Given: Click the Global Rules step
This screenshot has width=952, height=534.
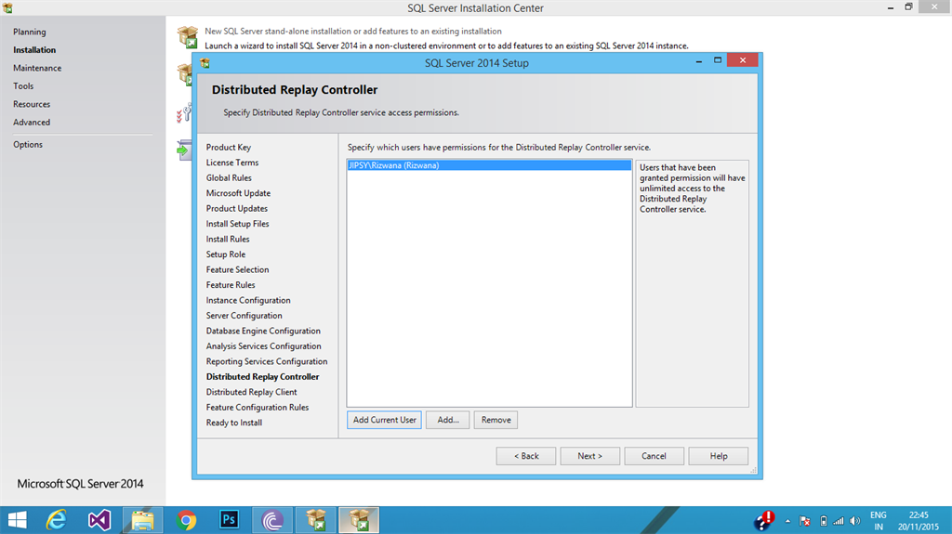Looking at the screenshot, I should [x=229, y=177].
